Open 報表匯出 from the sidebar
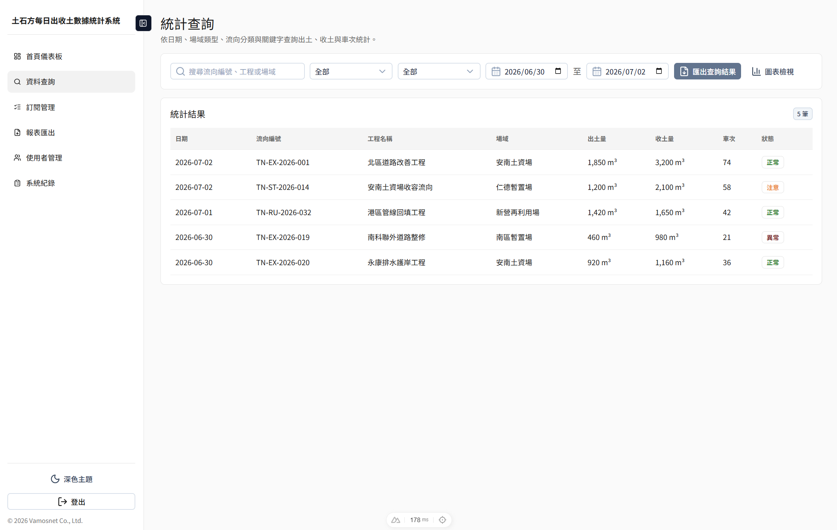837x530 pixels. [x=71, y=132]
